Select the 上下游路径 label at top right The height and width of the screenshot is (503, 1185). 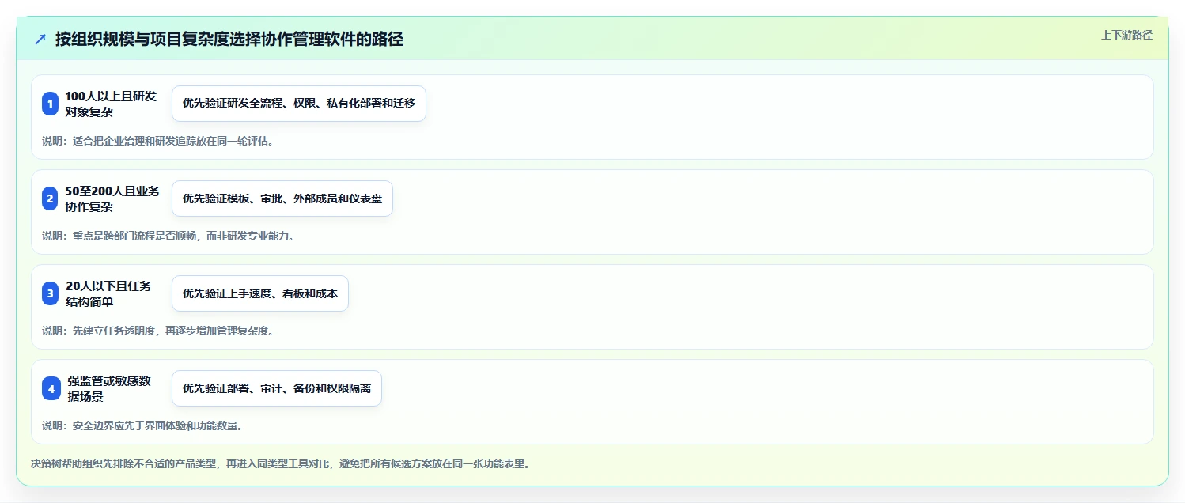tap(1126, 35)
